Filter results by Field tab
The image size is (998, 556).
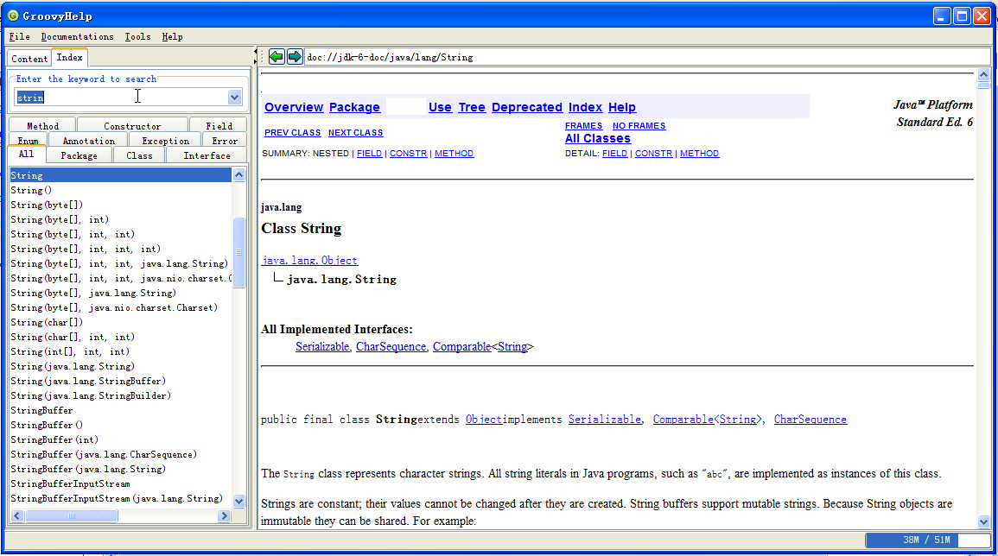[x=219, y=125]
